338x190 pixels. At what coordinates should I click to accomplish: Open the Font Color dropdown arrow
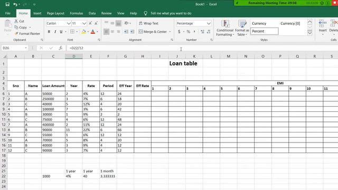pyautogui.click(x=97, y=32)
